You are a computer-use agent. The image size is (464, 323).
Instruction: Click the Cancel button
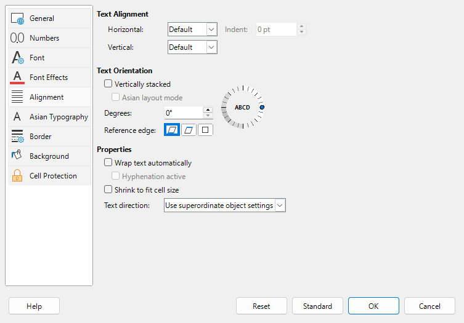[429, 306]
